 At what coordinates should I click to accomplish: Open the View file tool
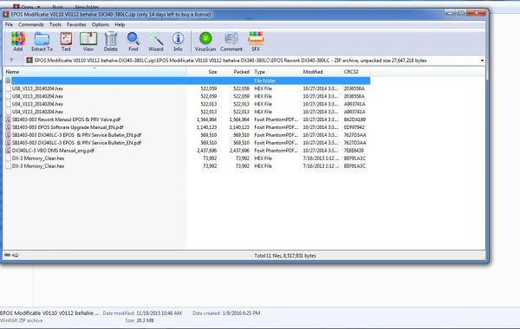pyautogui.click(x=88, y=39)
